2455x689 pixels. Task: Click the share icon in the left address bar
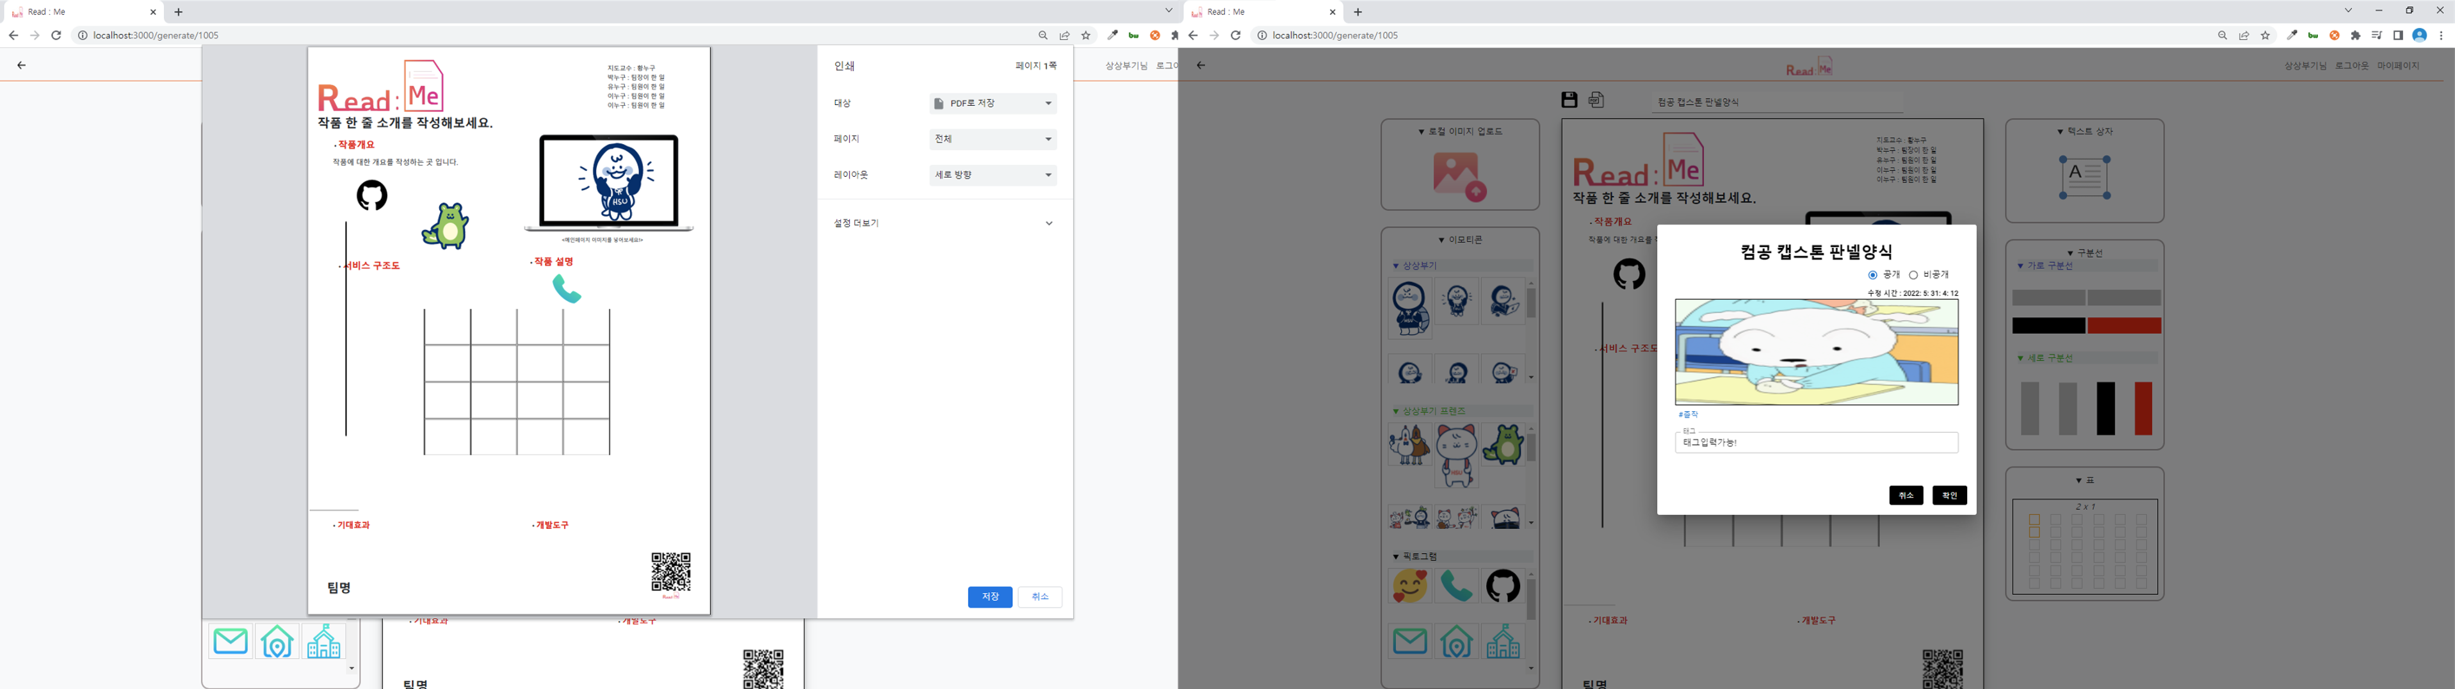1064,35
